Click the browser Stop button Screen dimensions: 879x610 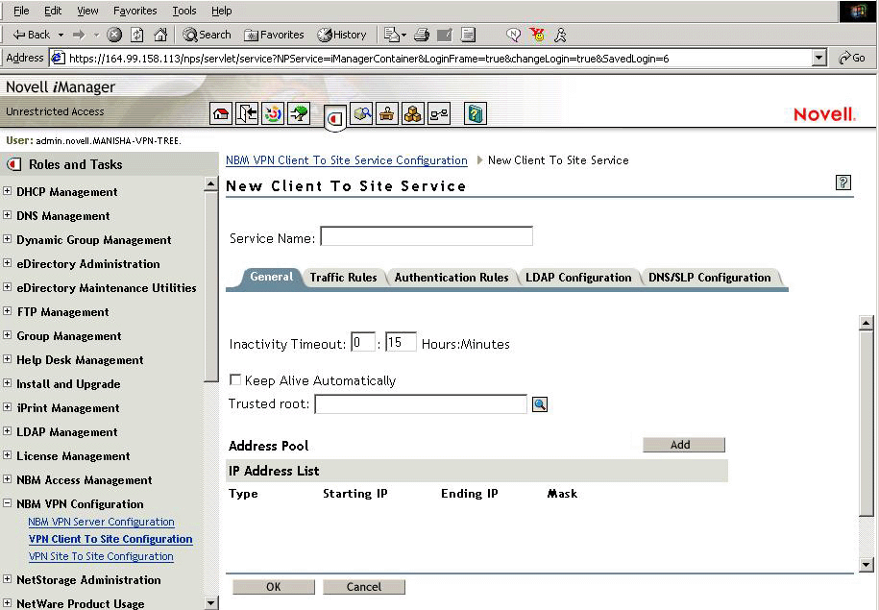coord(114,35)
